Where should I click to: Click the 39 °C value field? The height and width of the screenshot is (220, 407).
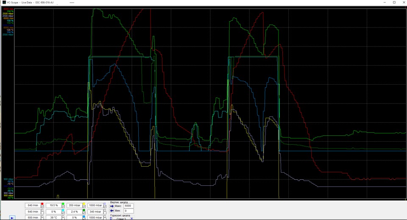54,217
